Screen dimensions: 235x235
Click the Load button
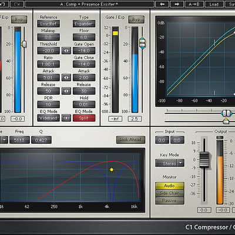coord(214,4)
